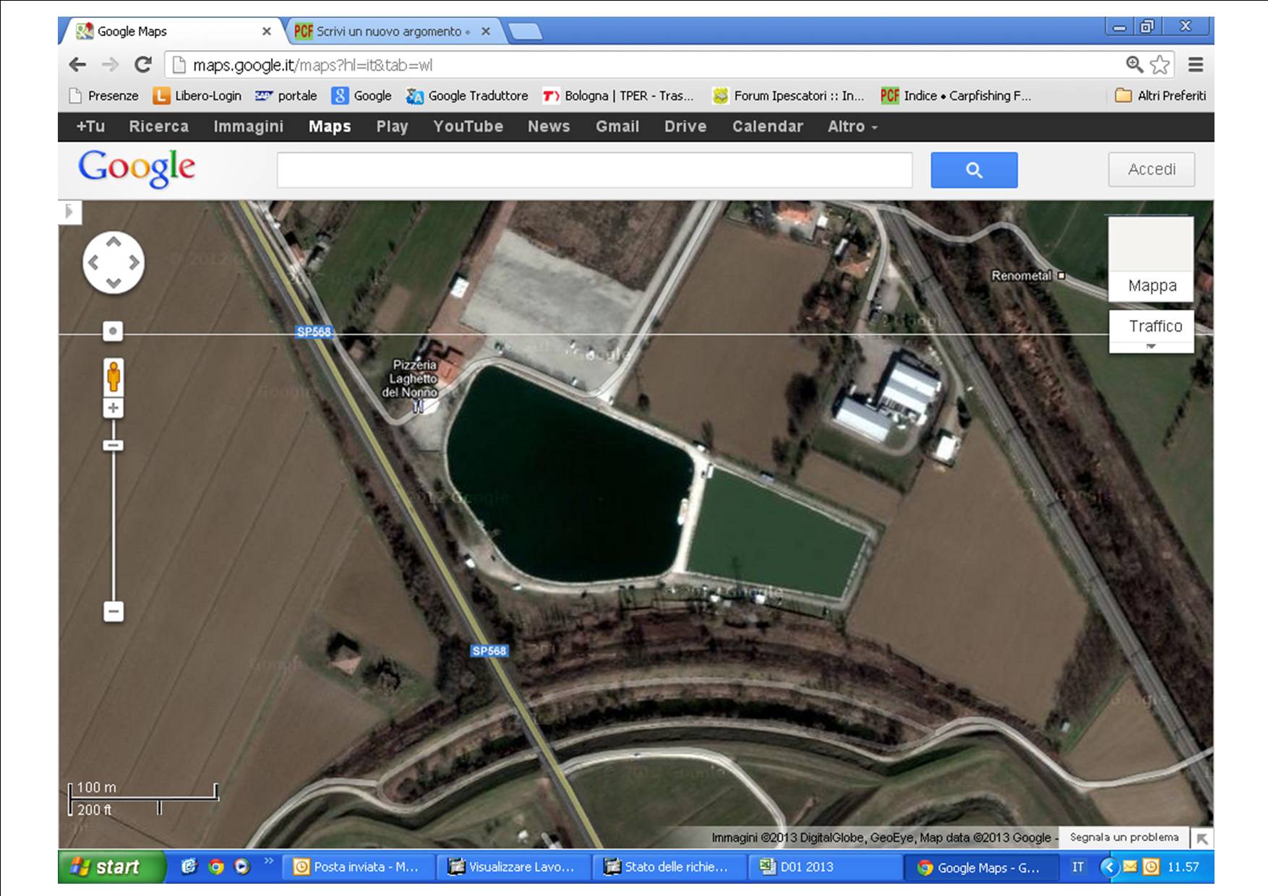The image size is (1268, 896).
Task: Click the zoom slider handle
Action: click(113, 445)
